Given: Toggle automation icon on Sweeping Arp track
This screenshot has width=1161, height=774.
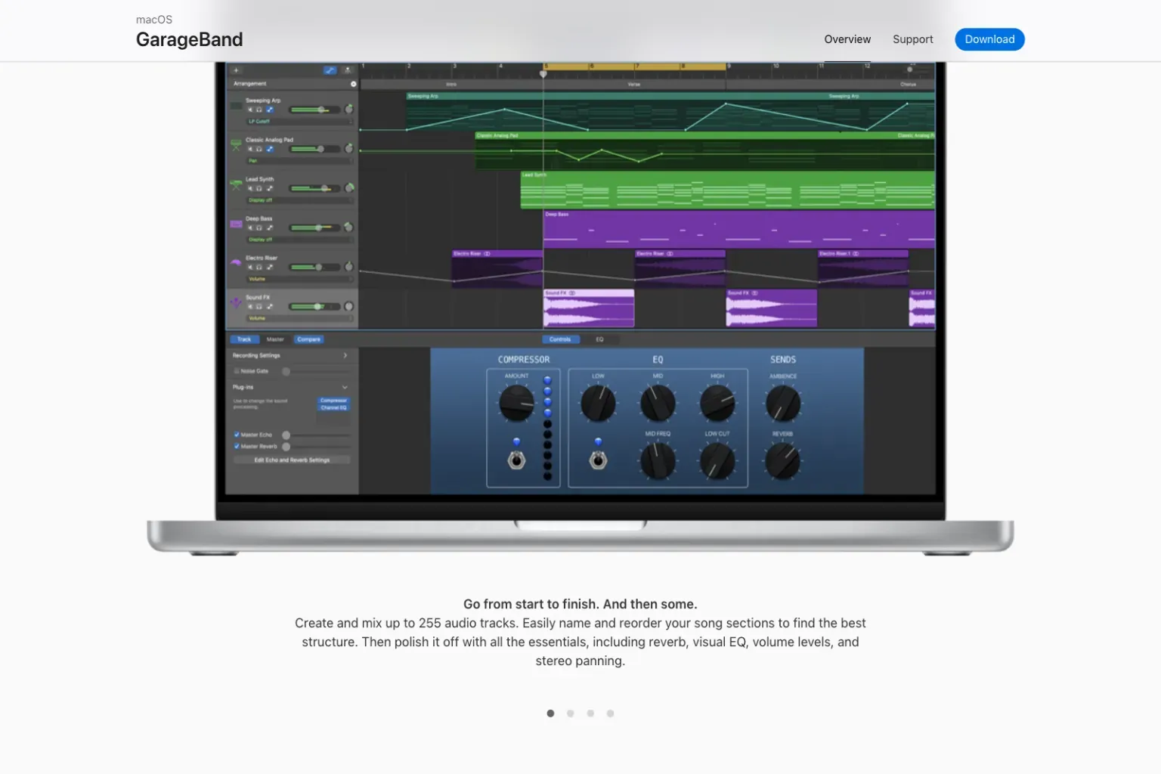Looking at the screenshot, I should (x=270, y=110).
